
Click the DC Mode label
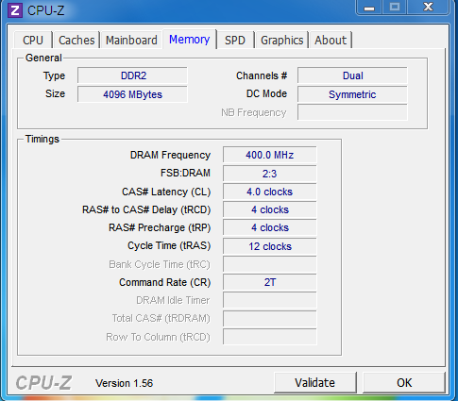[x=266, y=93]
